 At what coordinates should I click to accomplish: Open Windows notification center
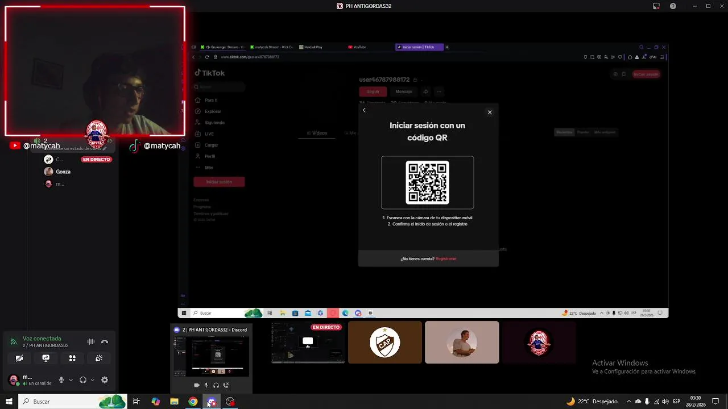pyautogui.click(x=715, y=402)
